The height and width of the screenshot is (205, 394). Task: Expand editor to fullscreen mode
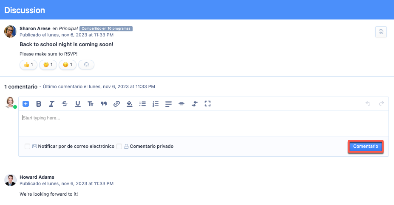[207, 104]
